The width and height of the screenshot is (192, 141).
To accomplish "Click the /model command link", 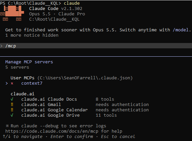I will [181, 30].
